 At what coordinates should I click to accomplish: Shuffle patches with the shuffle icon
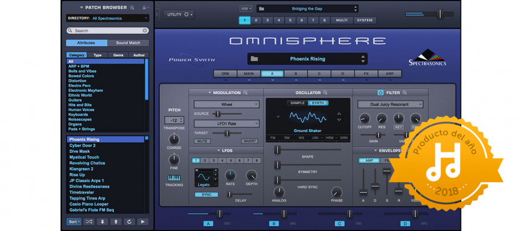88,222
